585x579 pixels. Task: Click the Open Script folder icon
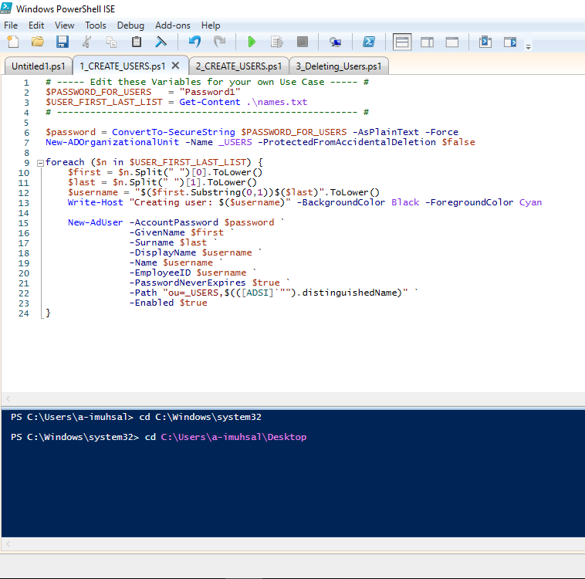point(37,42)
